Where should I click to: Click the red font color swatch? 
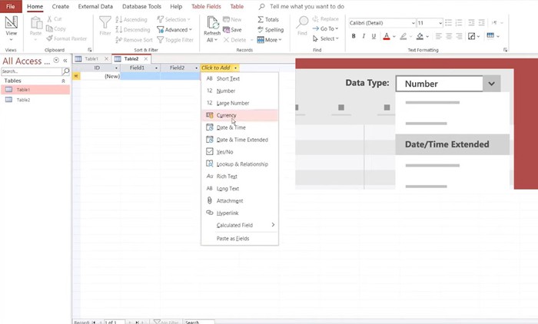tap(387, 36)
